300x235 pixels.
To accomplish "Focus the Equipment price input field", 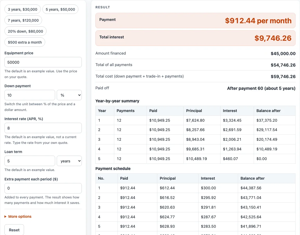I will (x=43, y=62).
